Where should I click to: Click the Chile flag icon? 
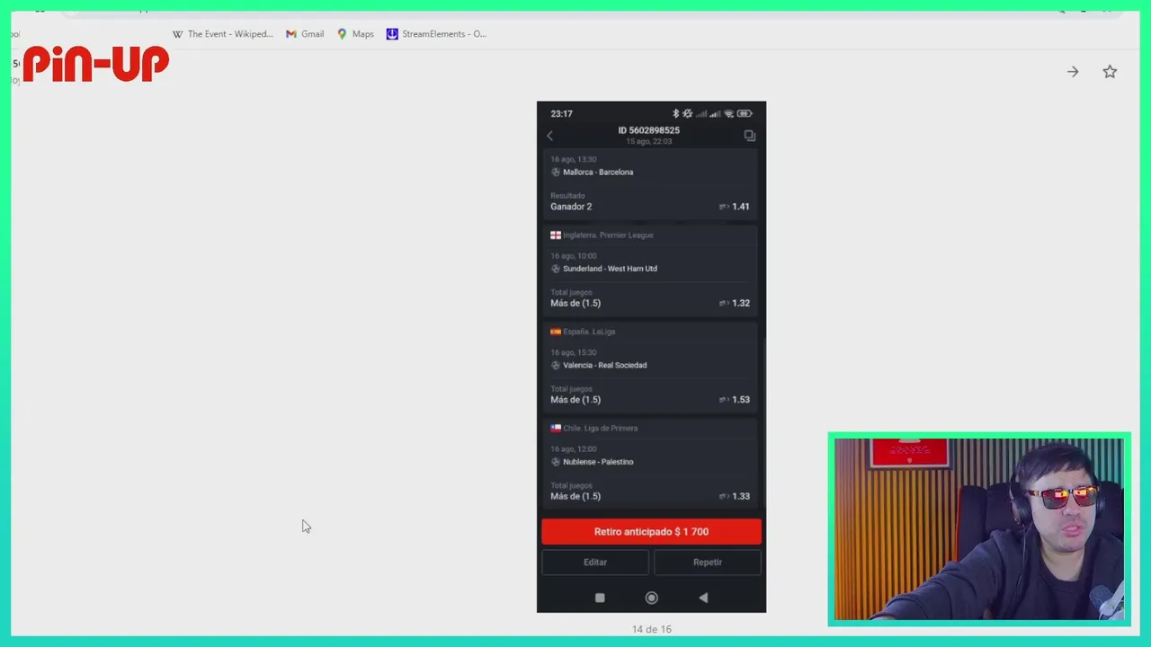point(556,429)
